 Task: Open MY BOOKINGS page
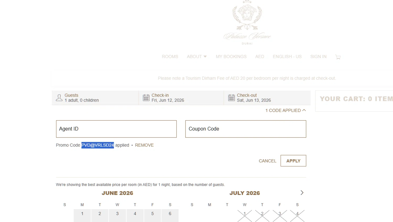pos(231,57)
